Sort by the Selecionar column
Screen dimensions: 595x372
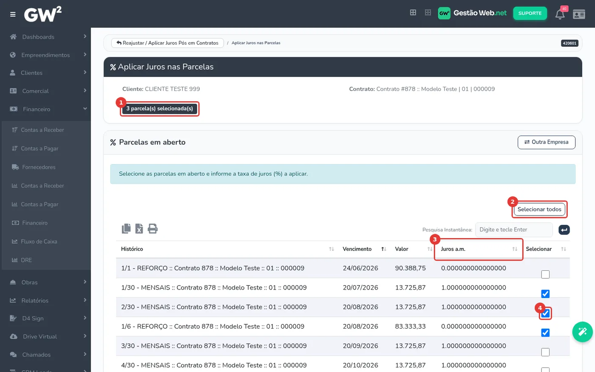[546, 249]
